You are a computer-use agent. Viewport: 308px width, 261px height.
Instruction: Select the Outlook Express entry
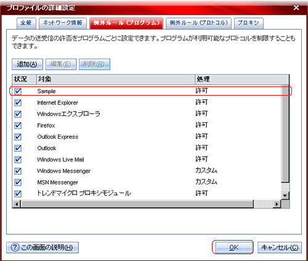(x=58, y=137)
